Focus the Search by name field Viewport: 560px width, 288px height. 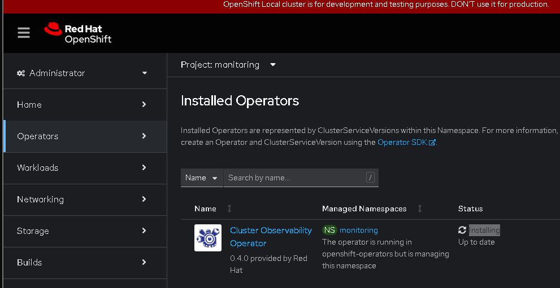tap(301, 178)
